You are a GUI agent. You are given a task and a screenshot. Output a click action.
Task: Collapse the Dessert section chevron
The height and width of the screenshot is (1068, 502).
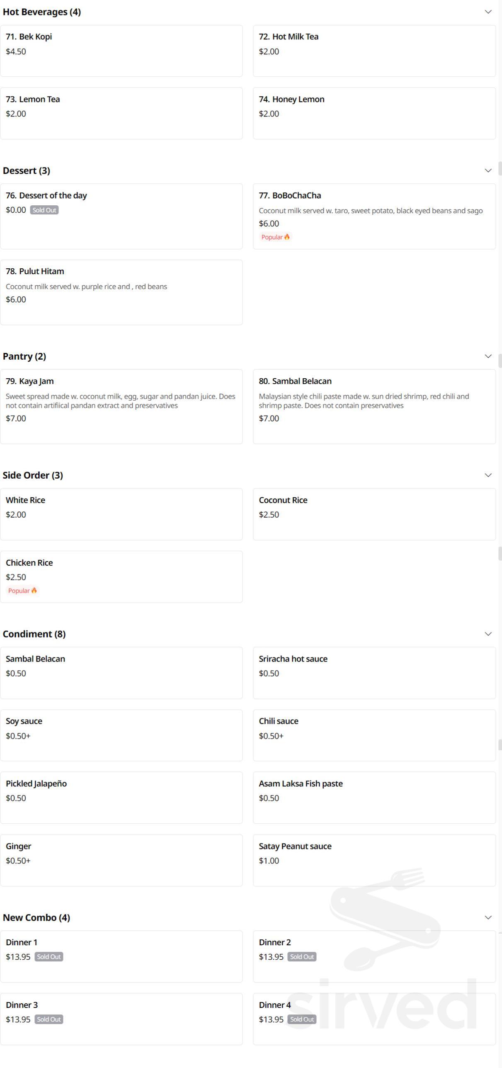point(488,170)
